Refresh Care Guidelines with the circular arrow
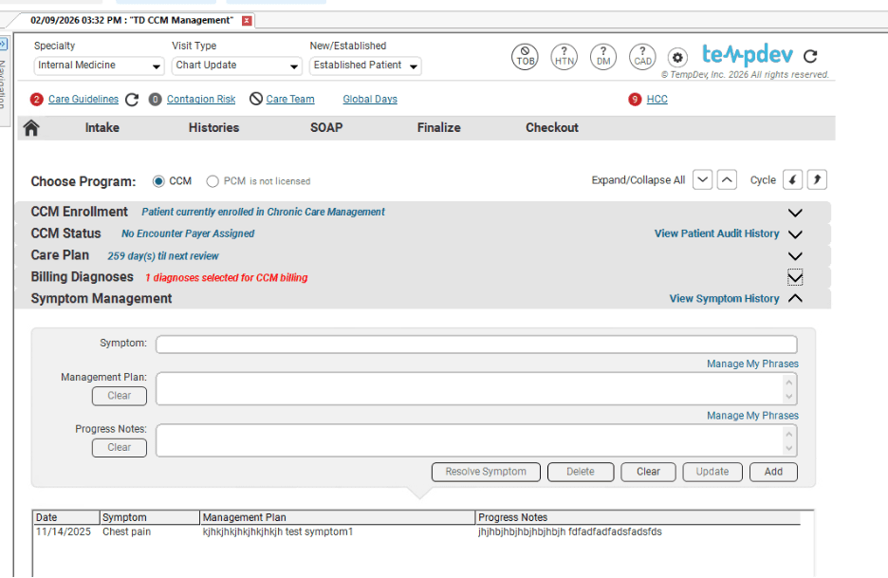This screenshot has height=578, width=888. point(132,100)
